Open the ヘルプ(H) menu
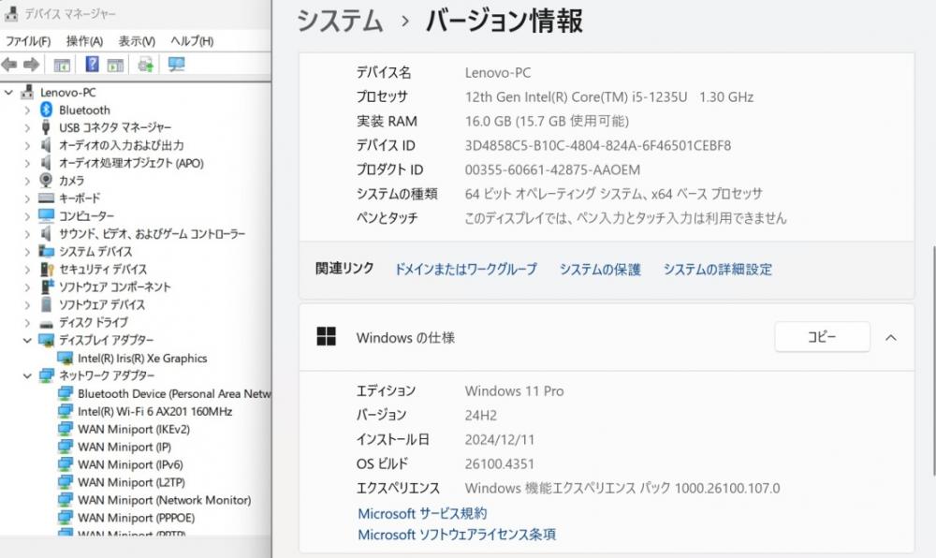Viewport: 936px width, 558px height. [192, 41]
